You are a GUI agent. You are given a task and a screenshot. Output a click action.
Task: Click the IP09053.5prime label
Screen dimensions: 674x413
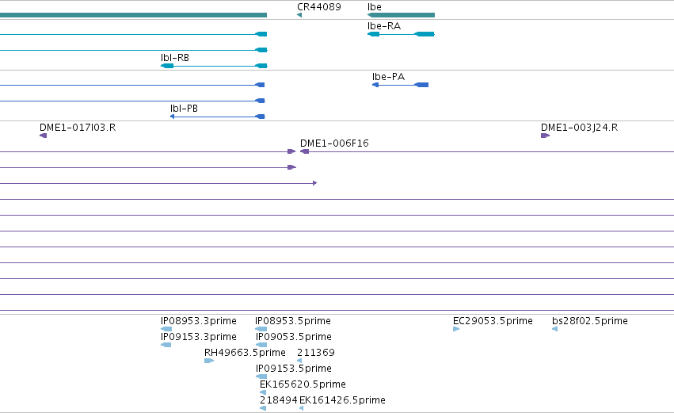pos(294,337)
